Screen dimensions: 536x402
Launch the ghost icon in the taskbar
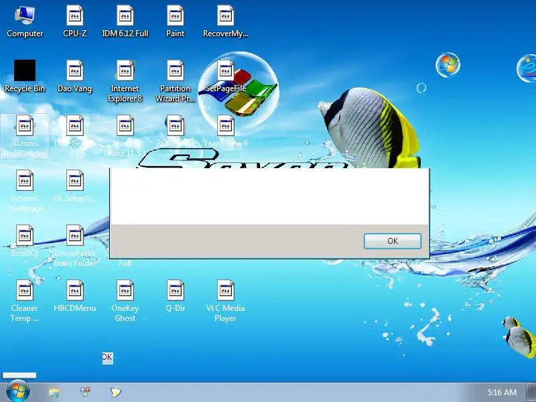(x=116, y=392)
